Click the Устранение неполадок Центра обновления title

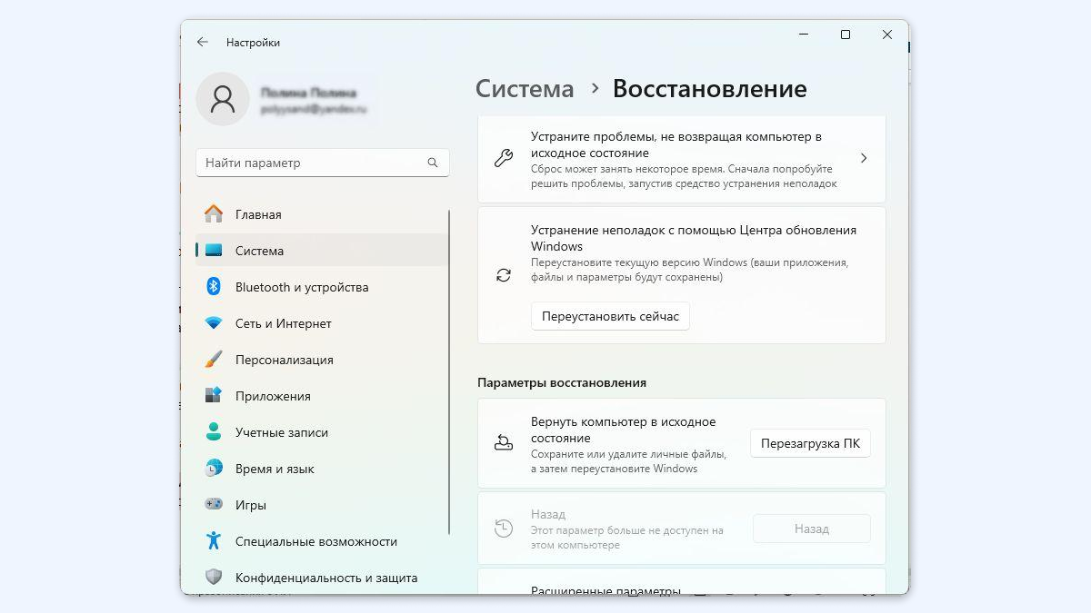(x=694, y=238)
